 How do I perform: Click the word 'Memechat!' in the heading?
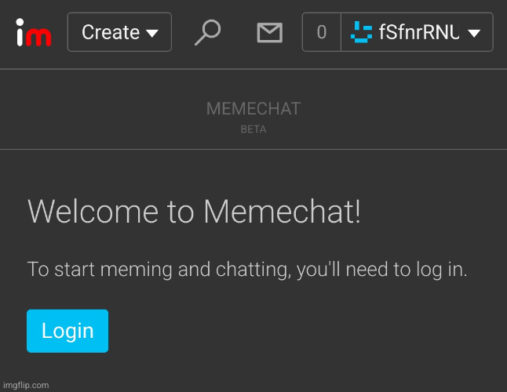[282, 212]
